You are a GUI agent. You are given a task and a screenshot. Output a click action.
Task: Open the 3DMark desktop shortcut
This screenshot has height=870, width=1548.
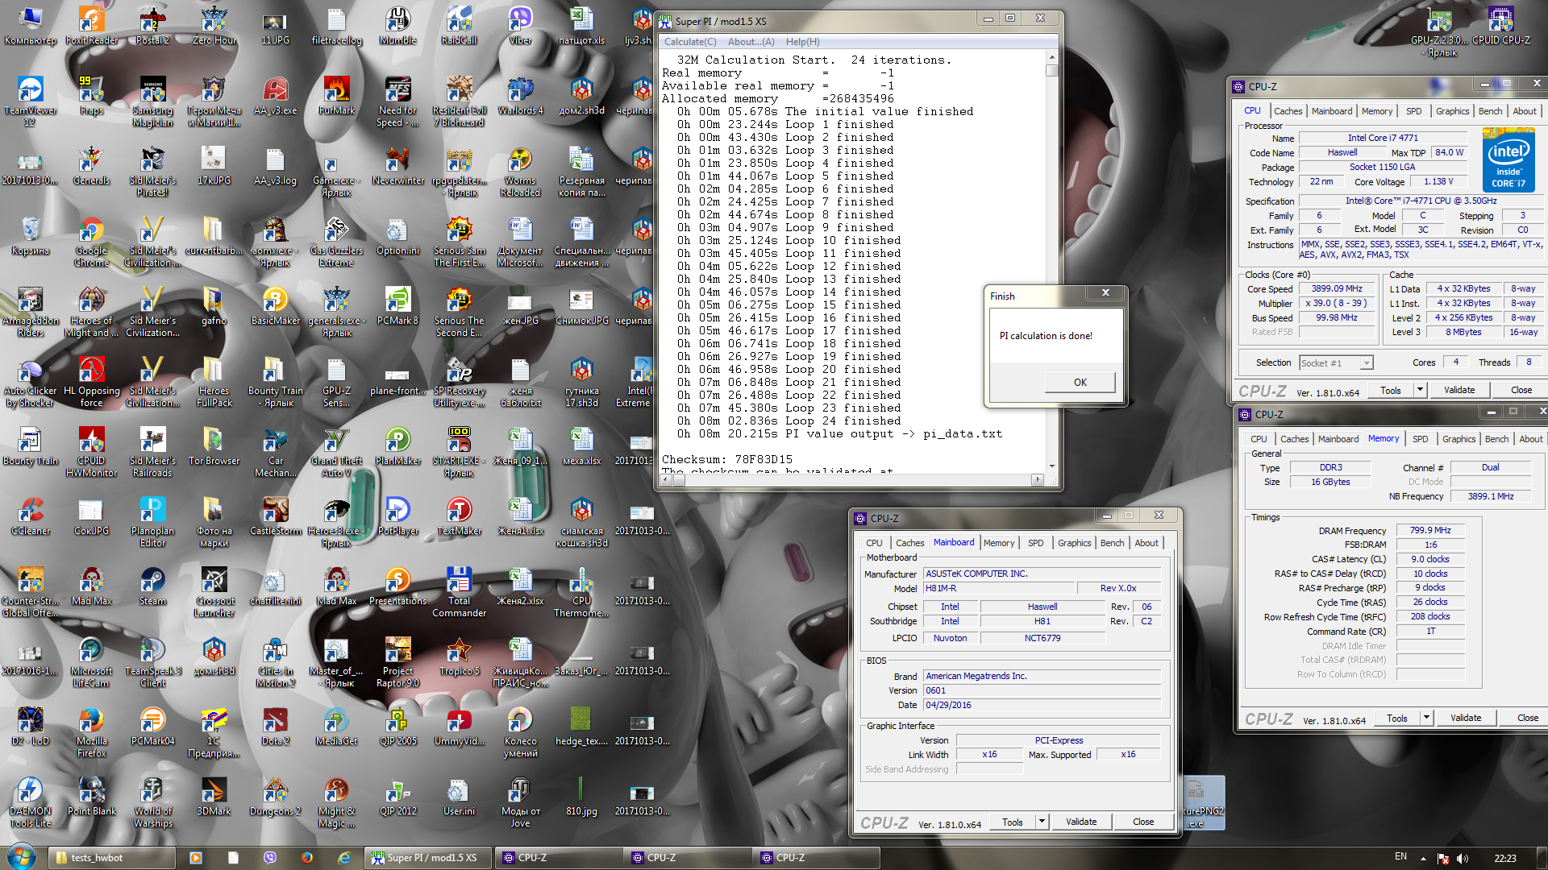pos(214,797)
